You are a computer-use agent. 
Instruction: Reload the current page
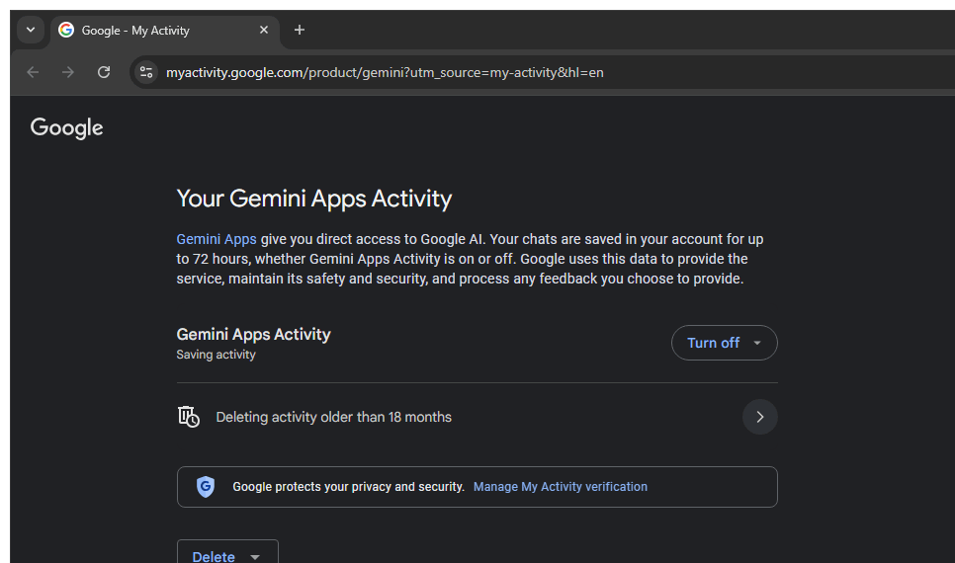(104, 72)
